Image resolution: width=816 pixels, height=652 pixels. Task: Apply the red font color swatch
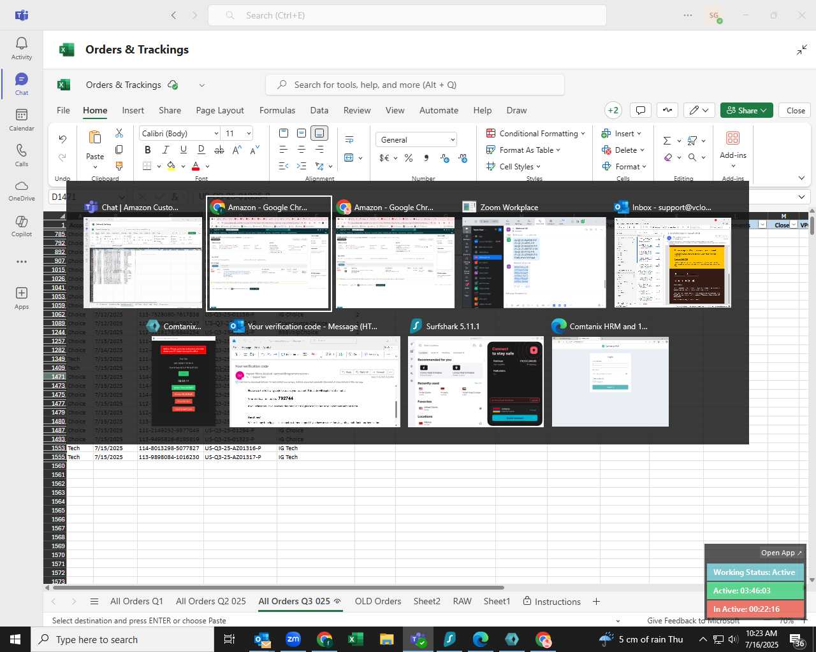tap(196, 166)
